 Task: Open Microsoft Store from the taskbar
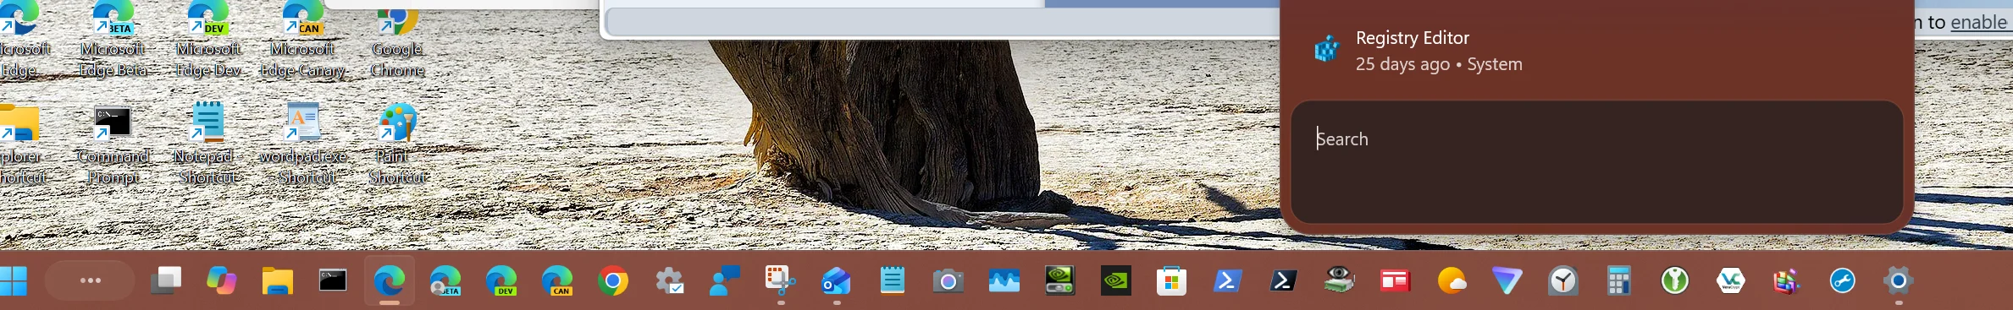click(1171, 280)
